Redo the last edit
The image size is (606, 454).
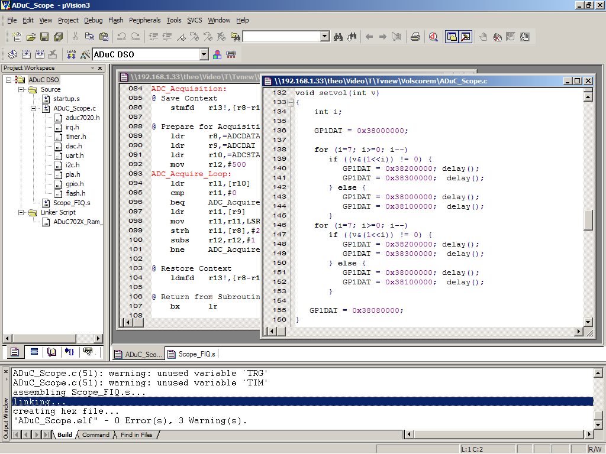[135, 37]
